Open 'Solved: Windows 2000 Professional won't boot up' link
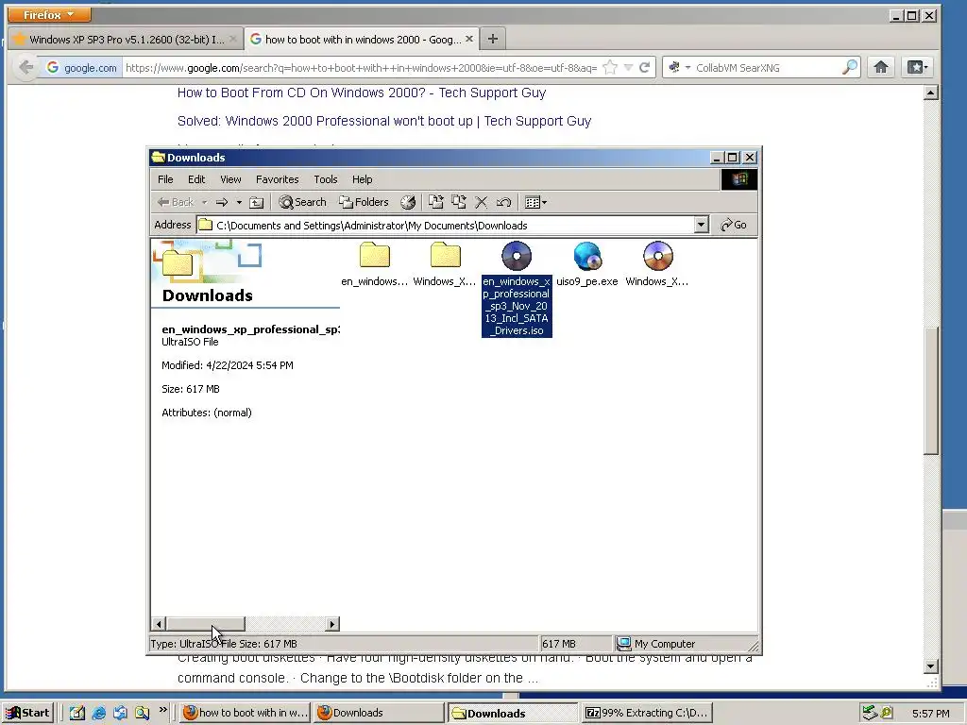The width and height of the screenshot is (967, 725). point(384,121)
